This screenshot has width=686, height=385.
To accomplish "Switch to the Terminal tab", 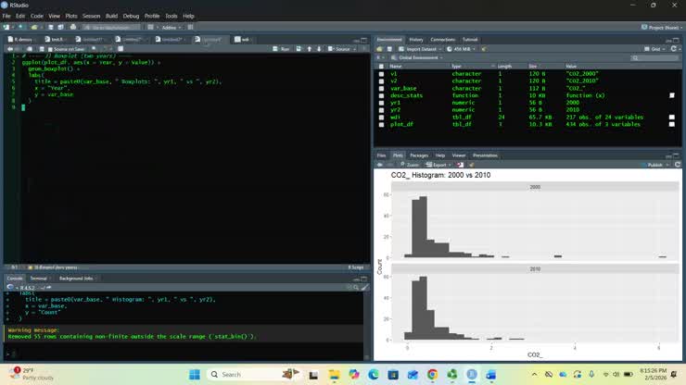I will tap(39, 279).
